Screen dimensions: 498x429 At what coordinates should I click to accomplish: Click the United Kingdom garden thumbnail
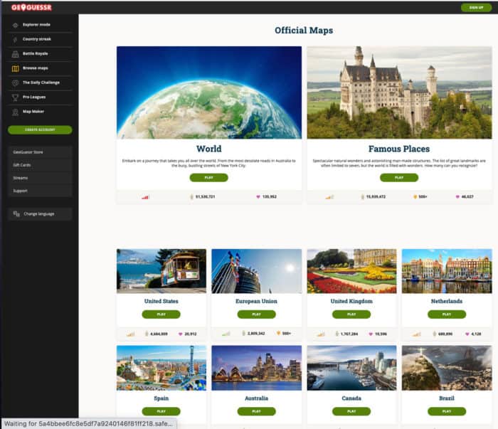coord(351,271)
